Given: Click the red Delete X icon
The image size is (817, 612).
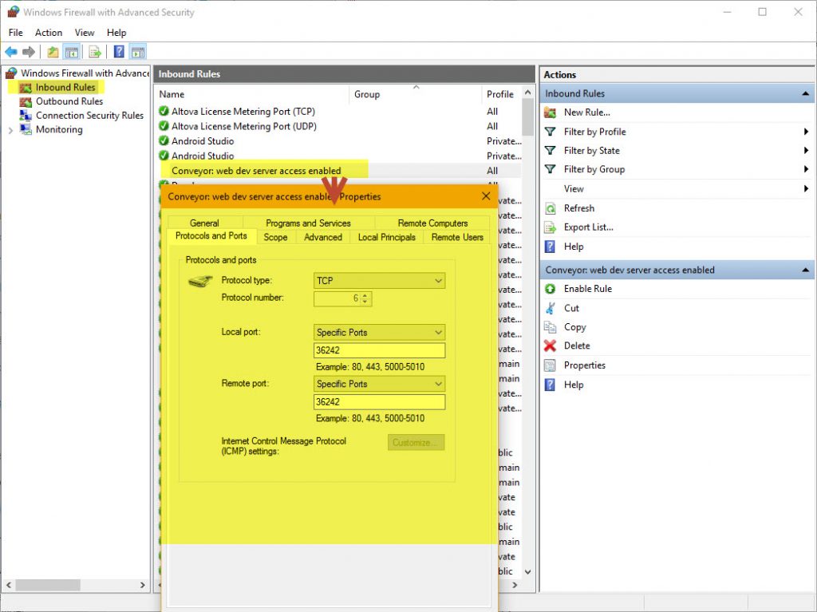Looking at the screenshot, I should 551,345.
